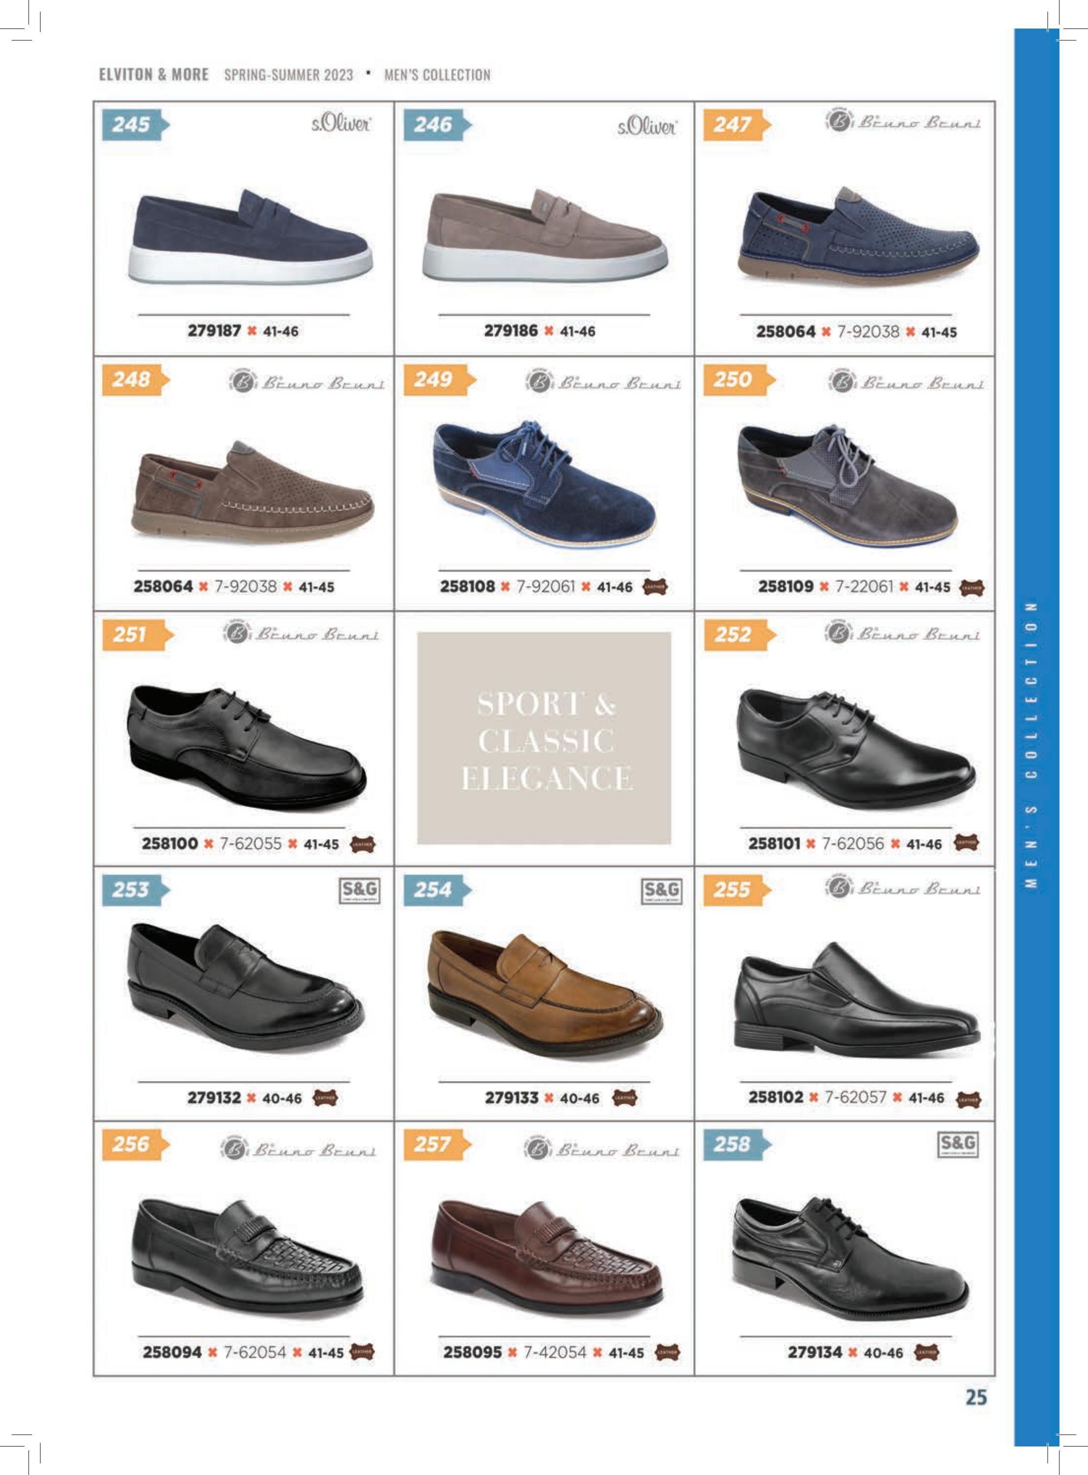
Task: Click the leather badge beside code 279133
Action: coord(624,1098)
